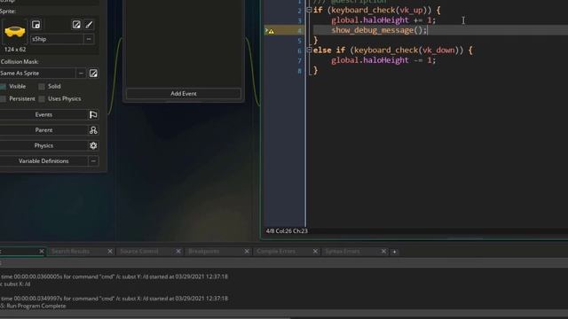The image size is (568, 319).
Task: Click the sShip sprite name field
Action: tap(57, 39)
